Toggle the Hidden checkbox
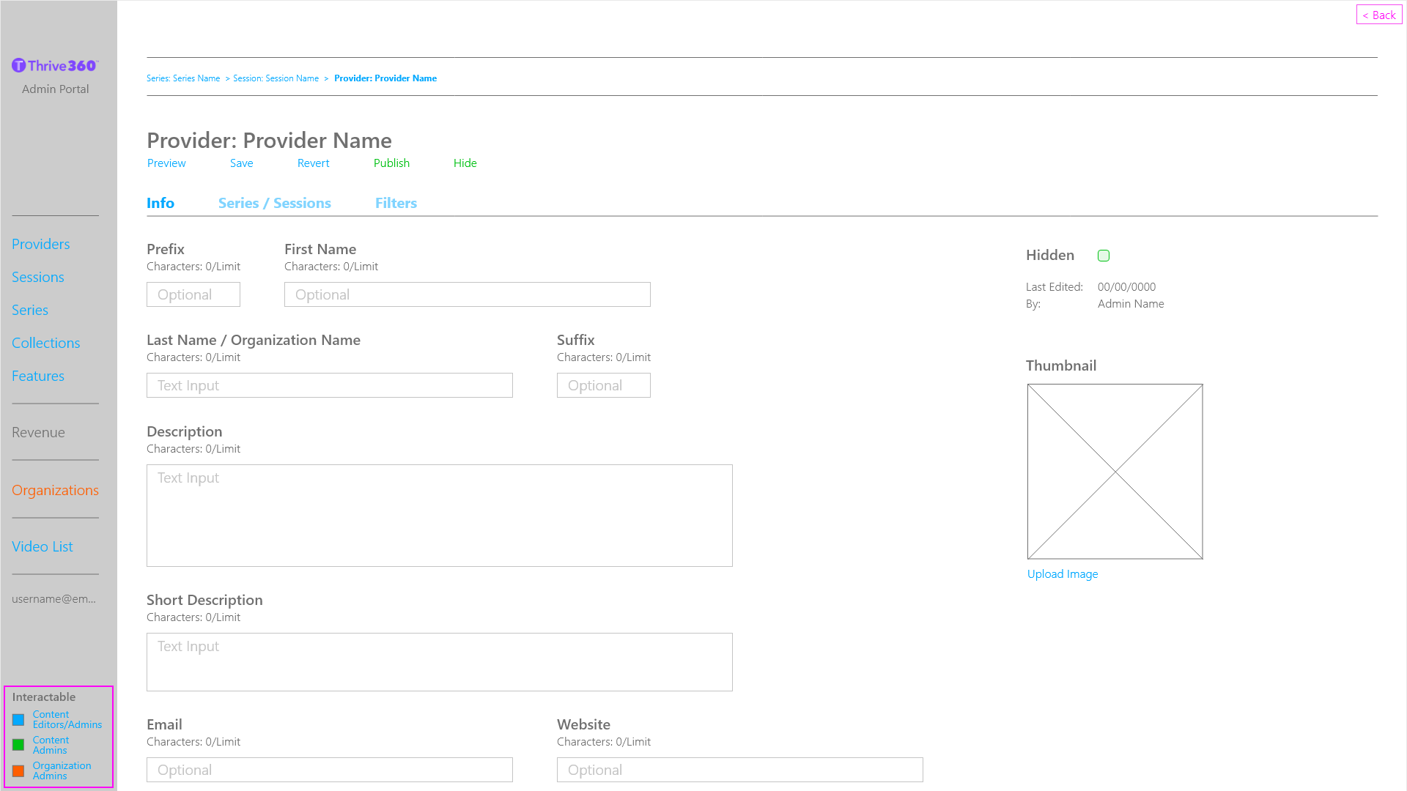The height and width of the screenshot is (791, 1407). (x=1104, y=256)
